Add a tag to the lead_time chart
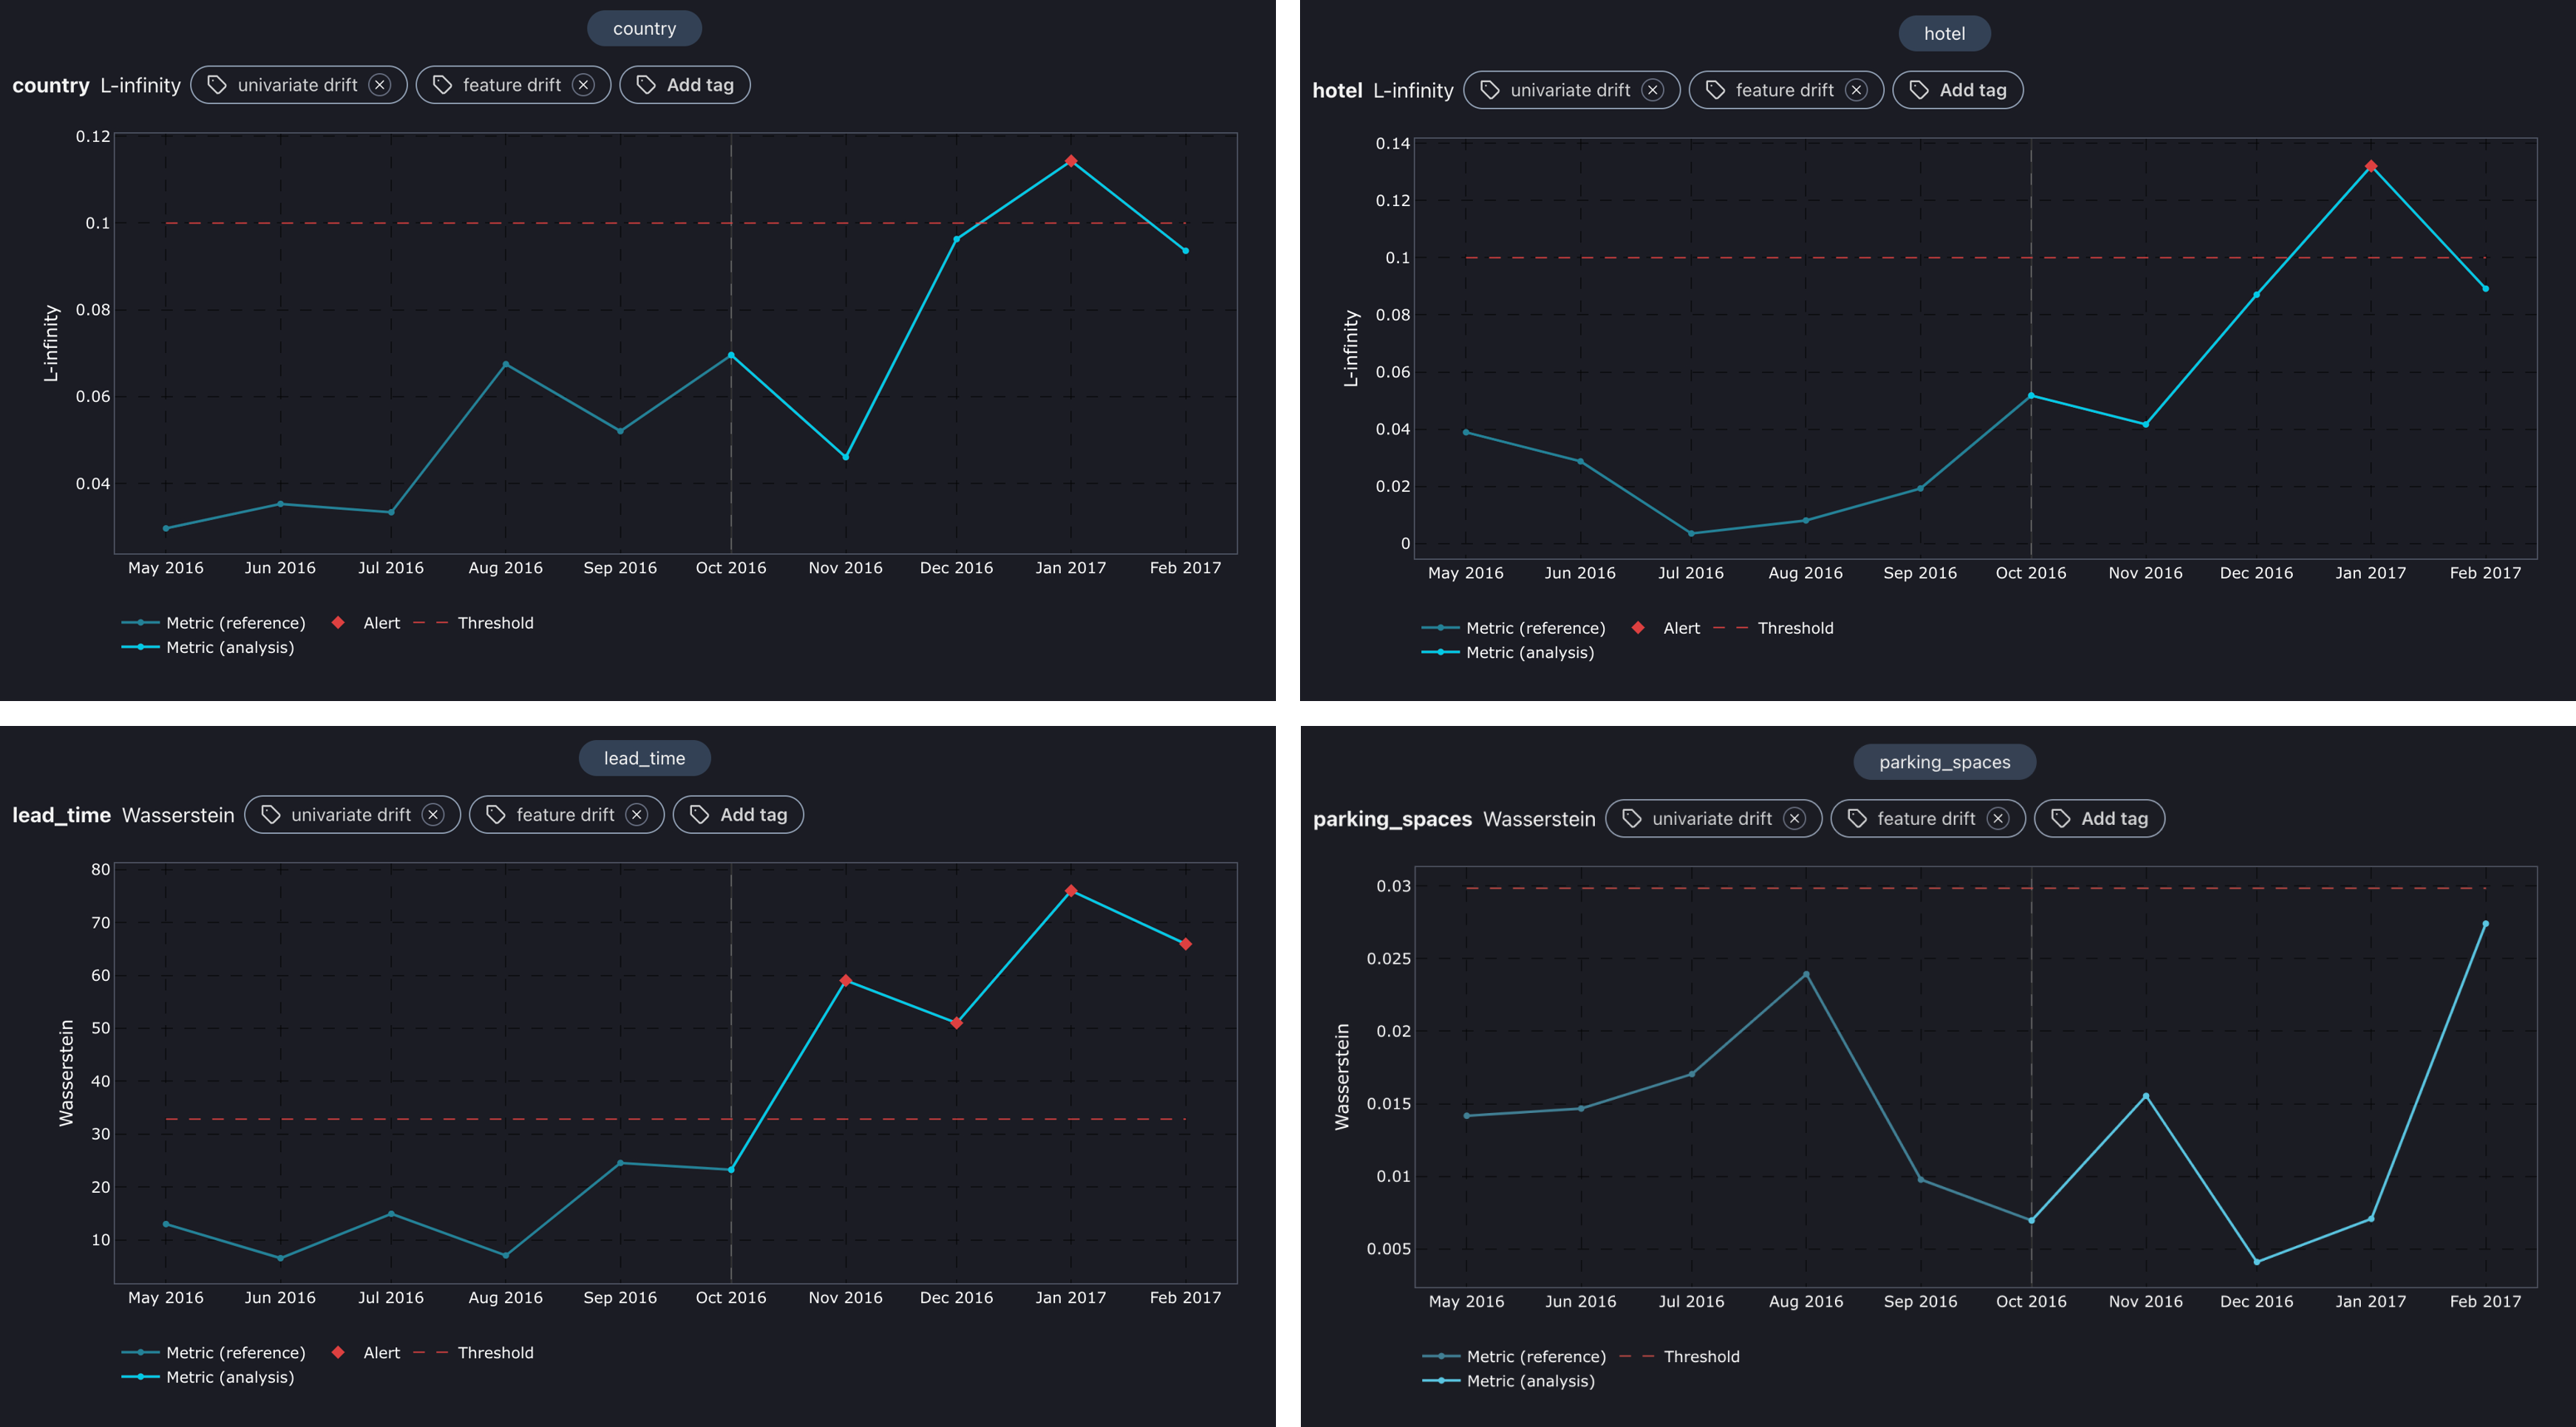2576x1427 pixels. click(x=738, y=815)
